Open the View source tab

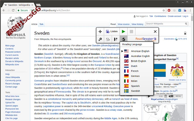[123, 24]
